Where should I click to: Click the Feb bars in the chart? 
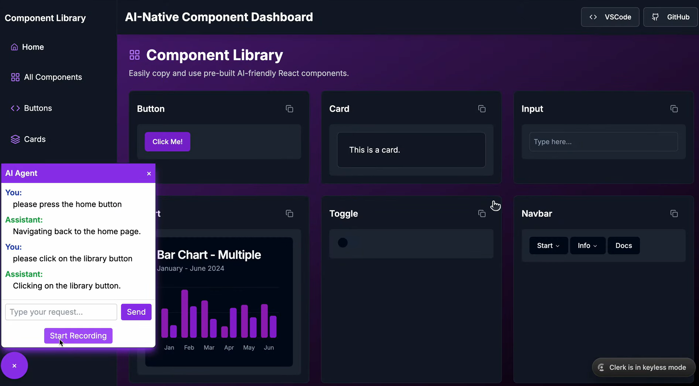(189, 314)
